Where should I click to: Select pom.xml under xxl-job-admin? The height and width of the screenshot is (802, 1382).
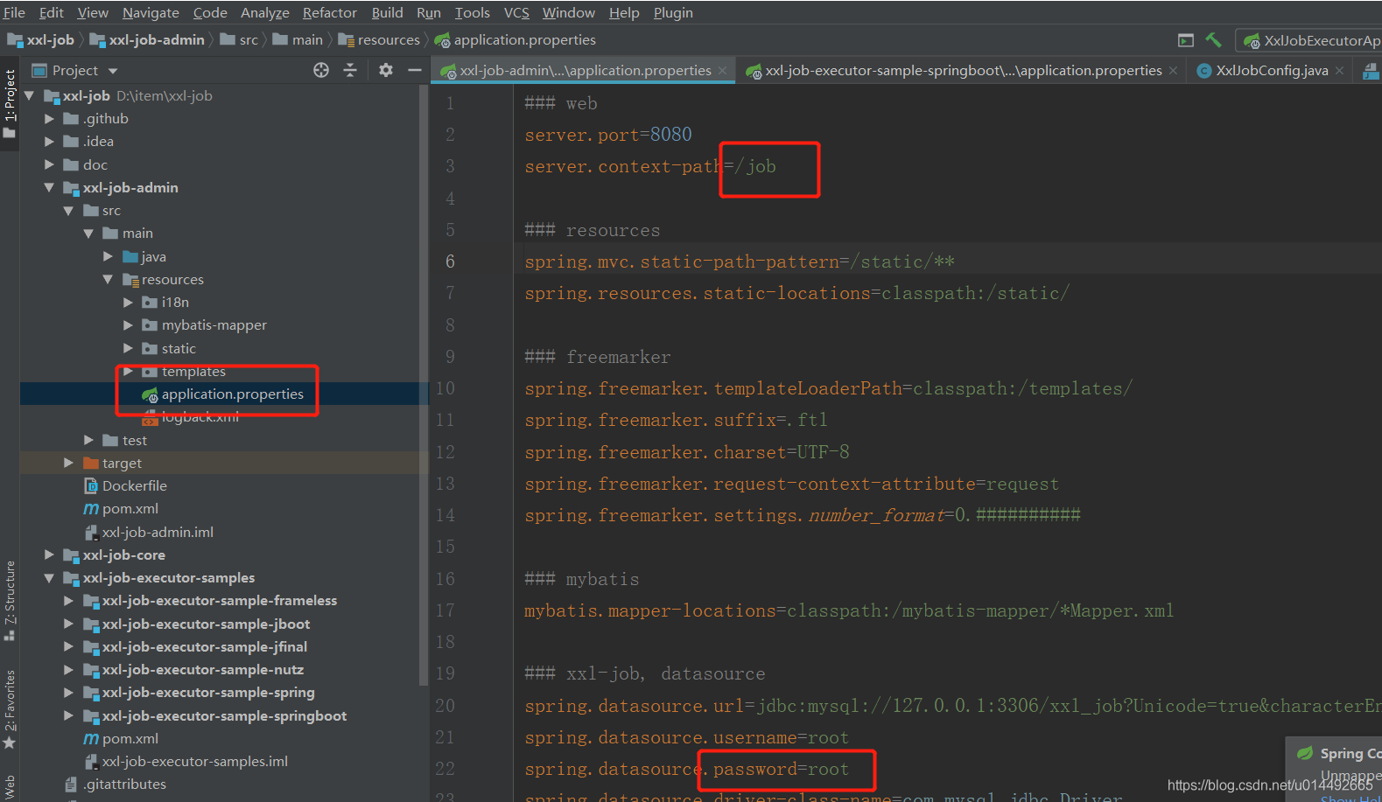(x=130, y=509)
